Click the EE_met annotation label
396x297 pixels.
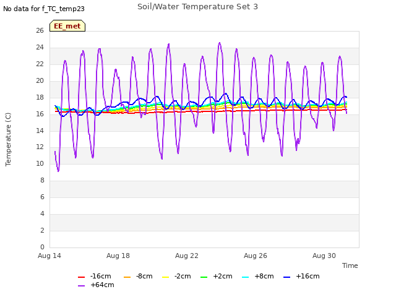(x=67, y=26)
